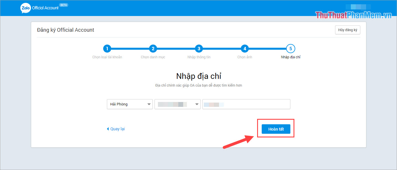Click the Chọn ảnh step label

pyautogui.click(x=245, y=57)
